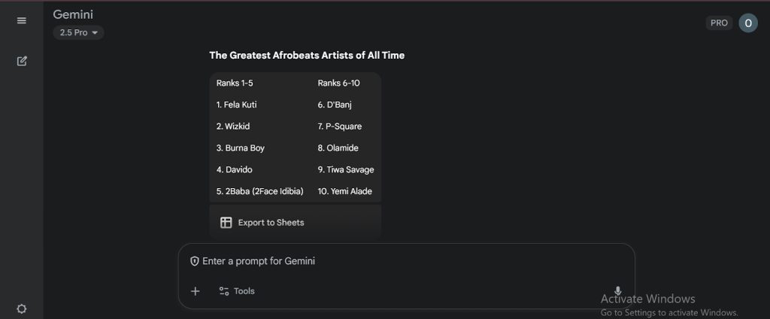Click the Export to Sheets button

point(295,223)
